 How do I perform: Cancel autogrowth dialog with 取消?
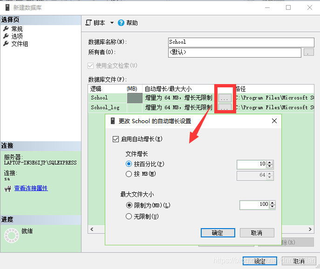(x=257, y=233)
